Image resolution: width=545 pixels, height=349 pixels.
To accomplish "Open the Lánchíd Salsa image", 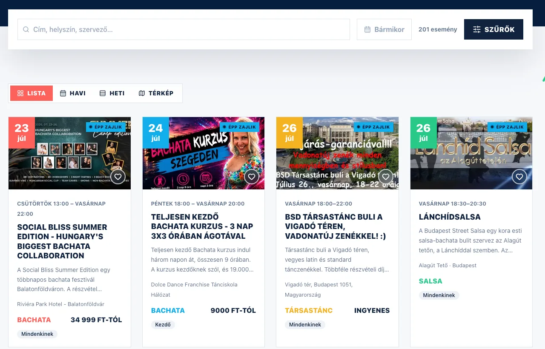I will 471,153.
